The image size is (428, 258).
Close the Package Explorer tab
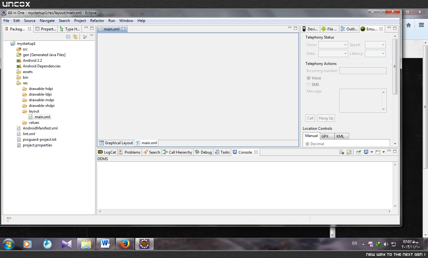tap(29, 29)
